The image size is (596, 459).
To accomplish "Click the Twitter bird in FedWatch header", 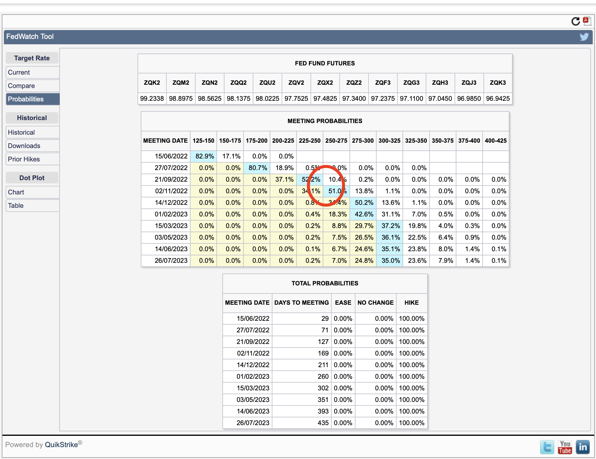I will 584,37.
